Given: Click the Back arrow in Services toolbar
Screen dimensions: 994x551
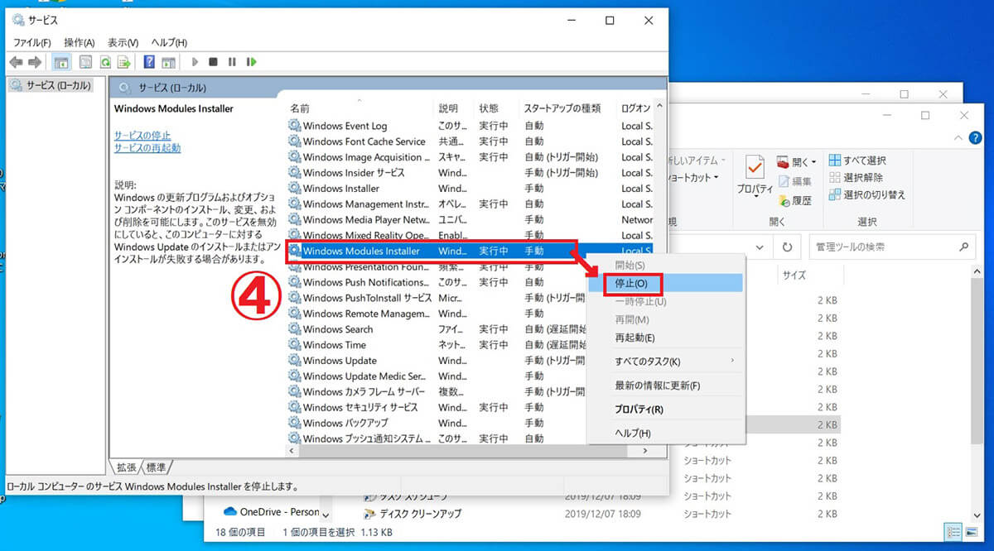Looking at the screenshot, I should click(x=16, y=62).
